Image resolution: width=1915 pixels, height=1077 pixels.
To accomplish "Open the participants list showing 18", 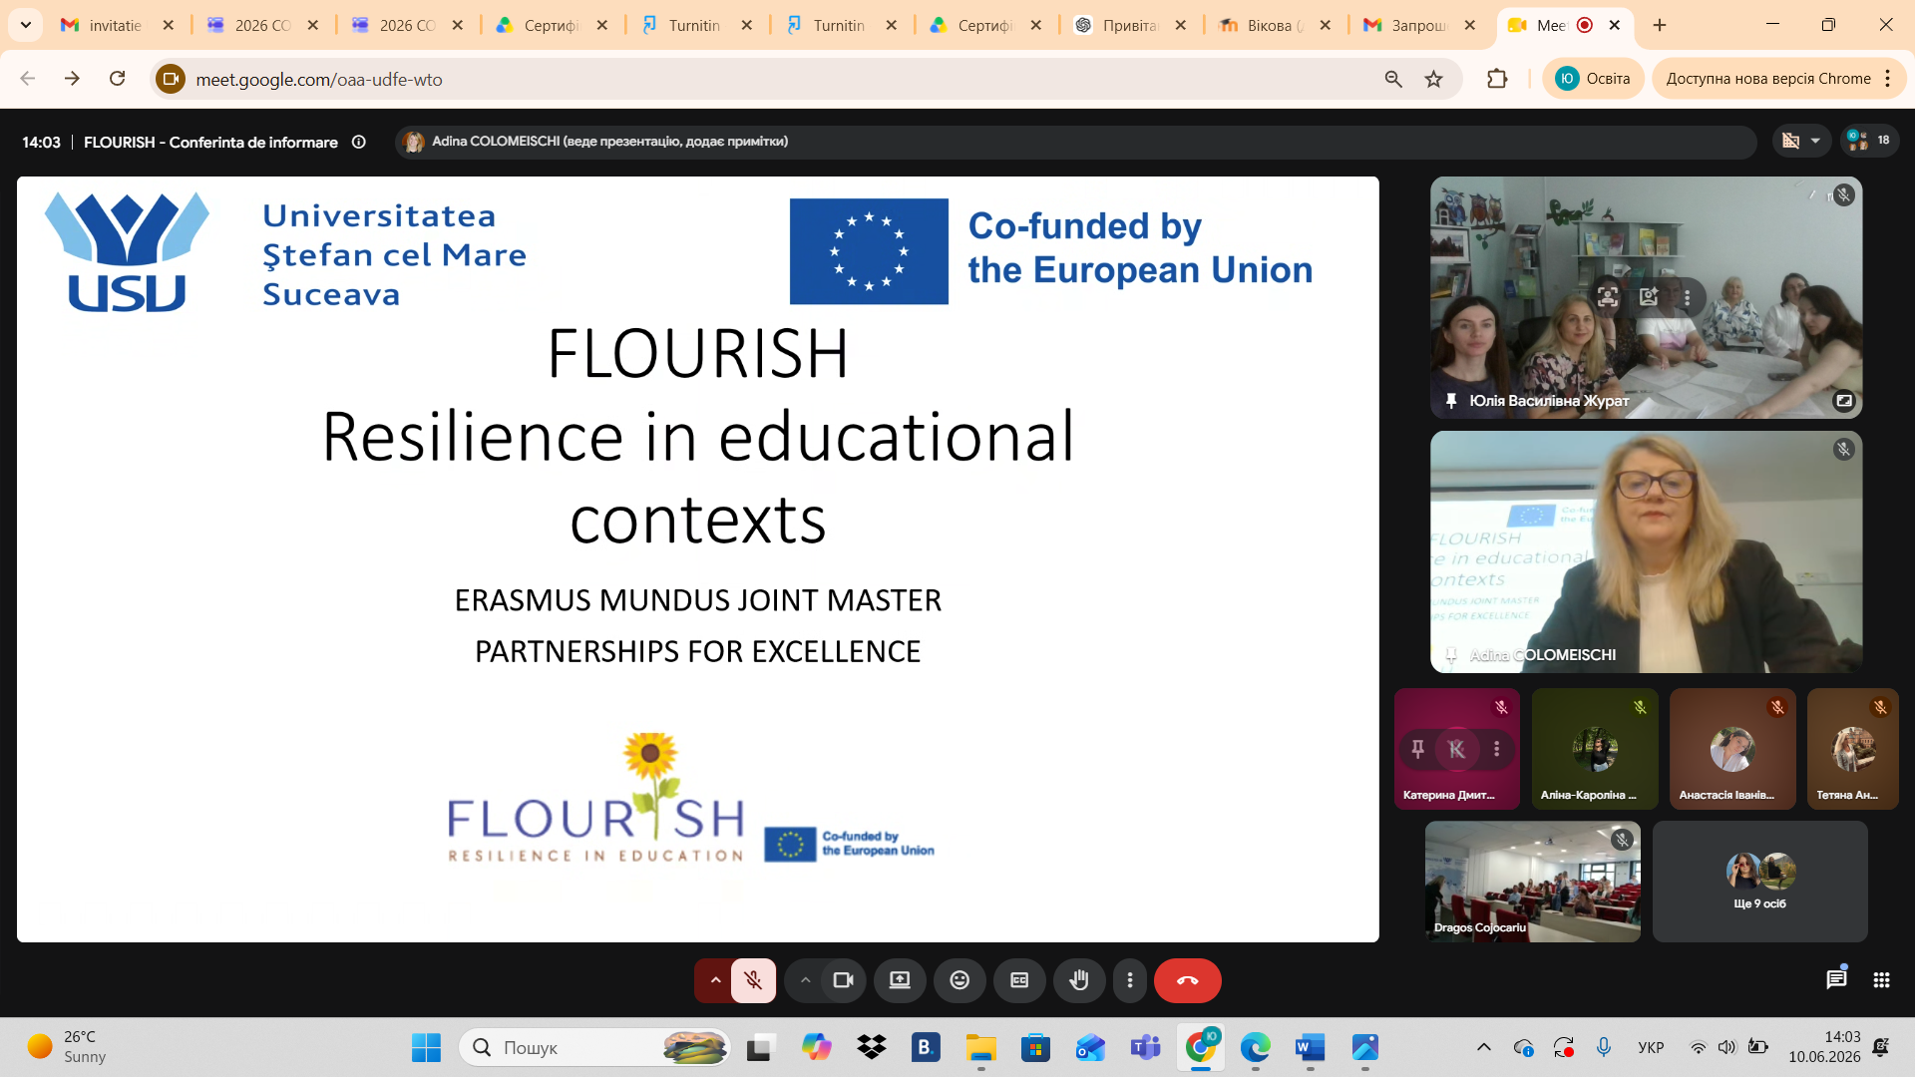I will pyautogui.click(x=1868, y=141).
